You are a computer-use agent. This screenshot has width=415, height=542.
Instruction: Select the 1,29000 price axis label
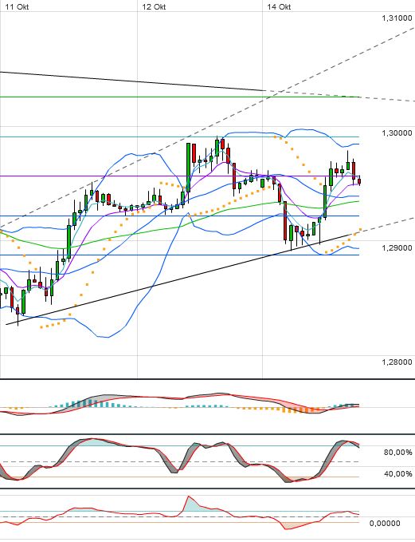tap(397, 247)
